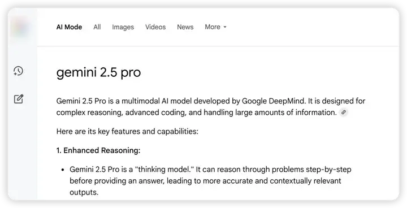Open the Images tab

pos(123,27)
